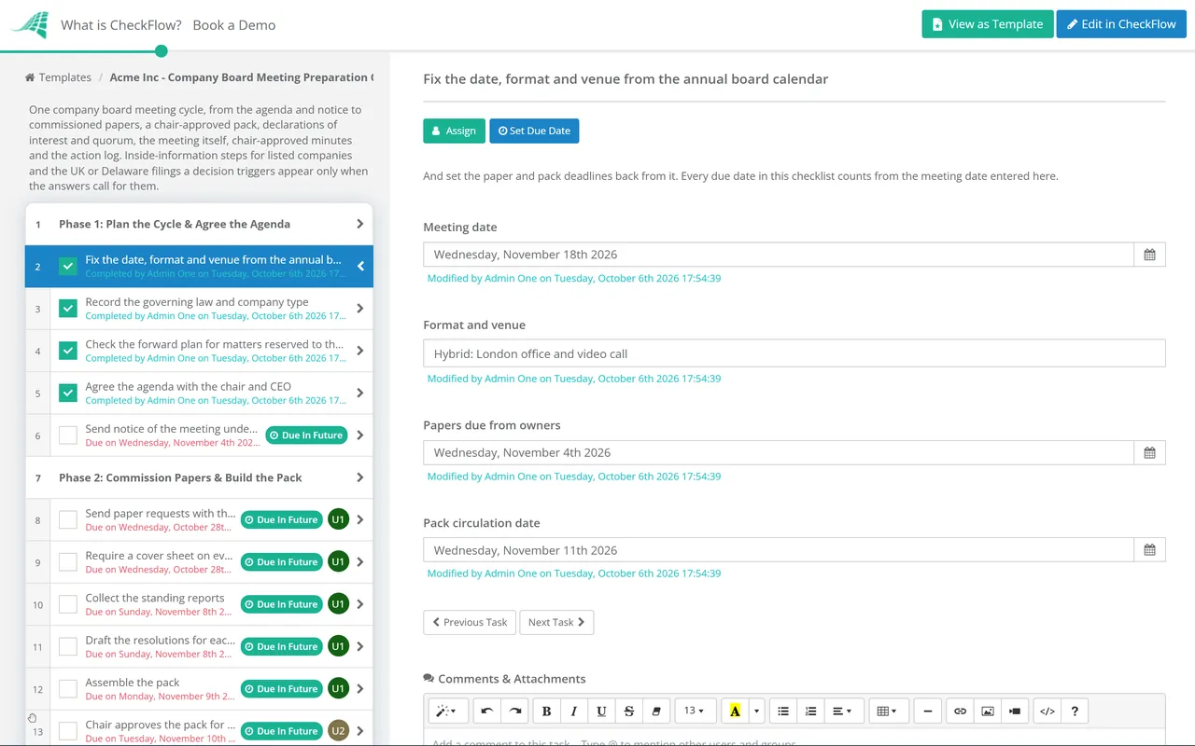The height and width of the screenshot is (746, 1195).
Task: Tick the 'Collect the standing reports' checkbox
Action: click(x=68, y=604)
